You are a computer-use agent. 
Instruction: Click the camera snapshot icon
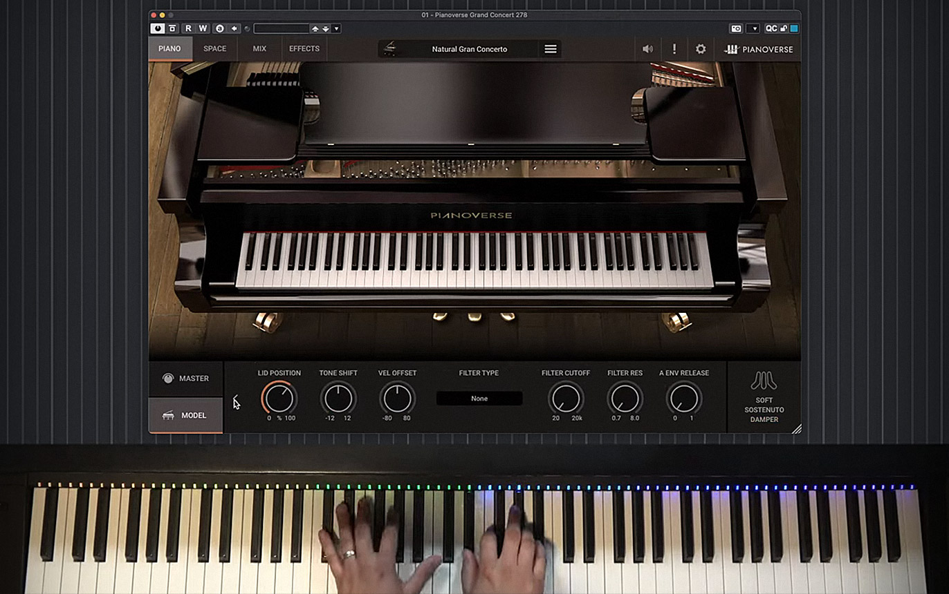click(x=737, y=28)
